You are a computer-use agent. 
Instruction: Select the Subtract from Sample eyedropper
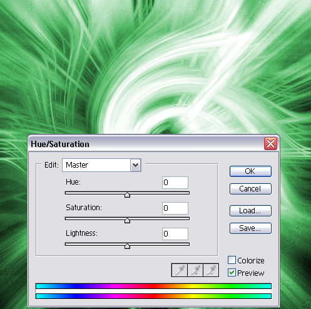click(211, 270)
